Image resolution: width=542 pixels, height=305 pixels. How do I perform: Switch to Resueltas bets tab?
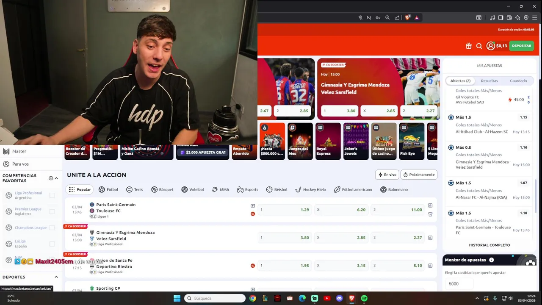pos(489,80)
